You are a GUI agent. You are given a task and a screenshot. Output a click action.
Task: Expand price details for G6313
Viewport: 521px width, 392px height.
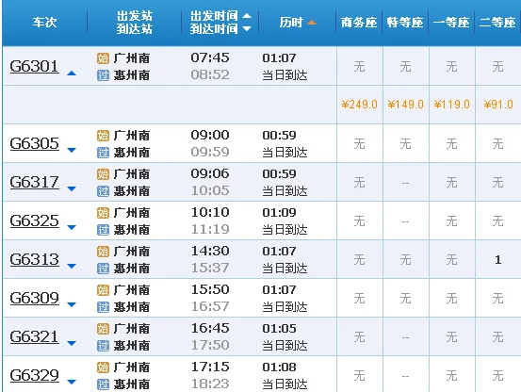(x=72, y=266)
